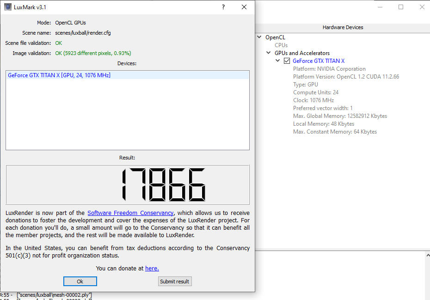Click the GPUs and Accelerators label
Screen dimensions: 430x300
click(302, 53)
